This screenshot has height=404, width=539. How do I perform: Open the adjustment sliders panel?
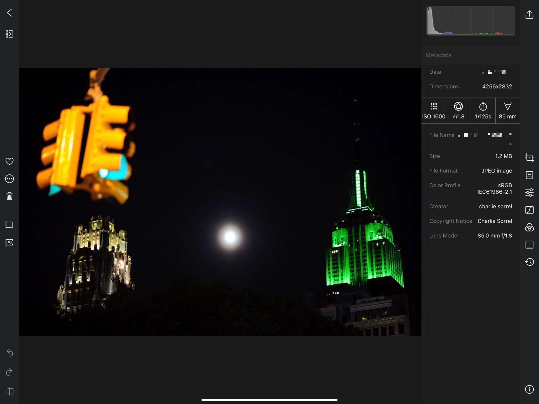529,192
